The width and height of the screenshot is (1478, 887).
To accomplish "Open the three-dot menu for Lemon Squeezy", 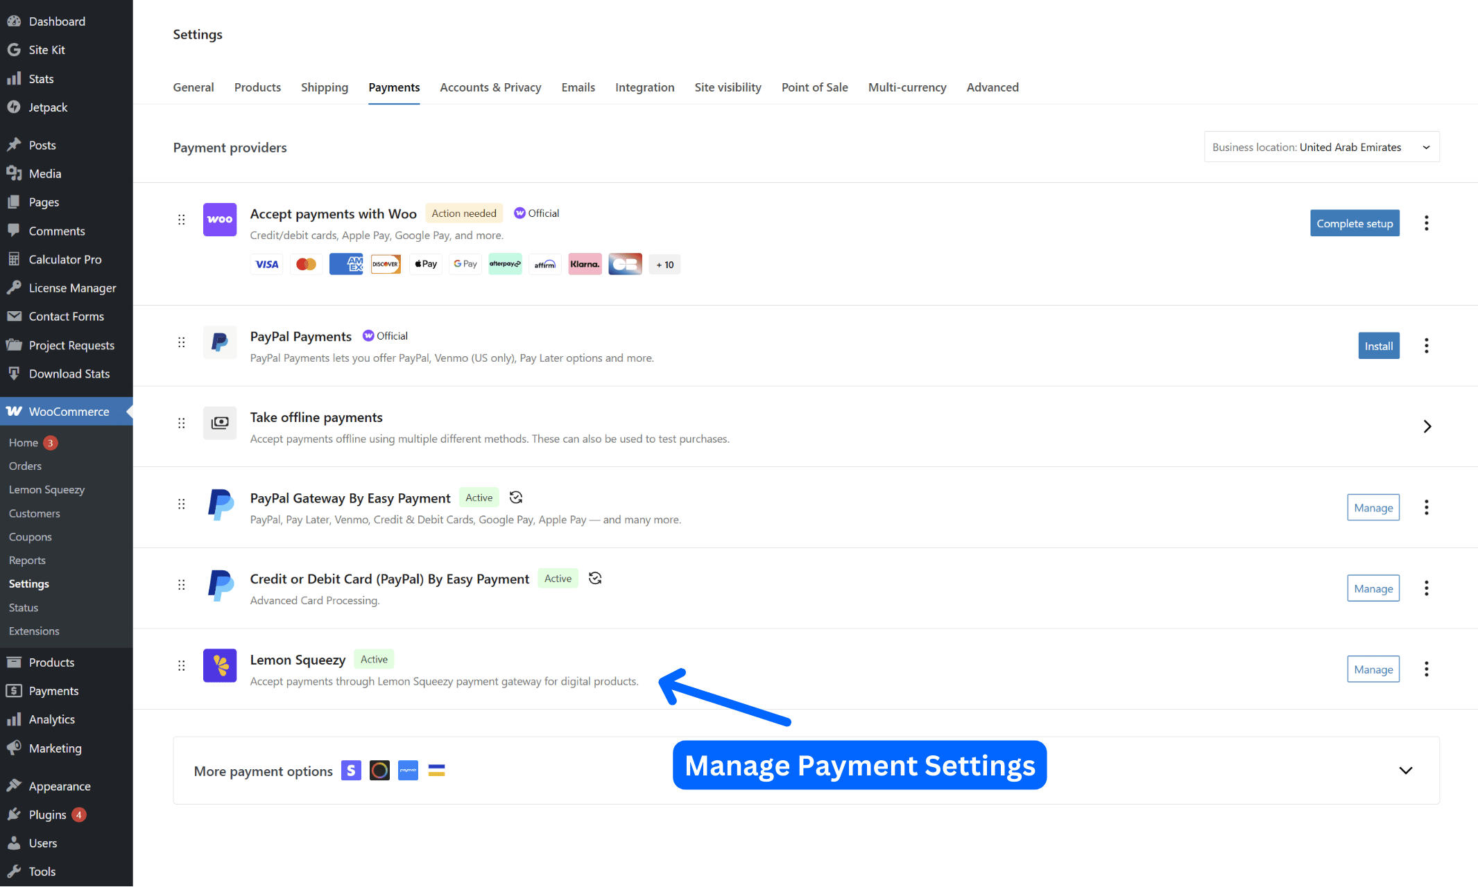I will click(x=1426, y=669).
